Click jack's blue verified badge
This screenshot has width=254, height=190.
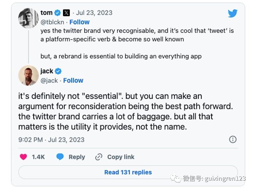pyautogui.click(x=58, y=71)
